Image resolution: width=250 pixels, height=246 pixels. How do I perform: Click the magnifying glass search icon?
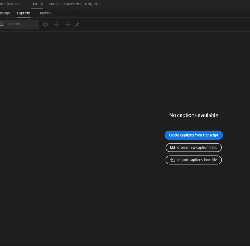[2, 24]
